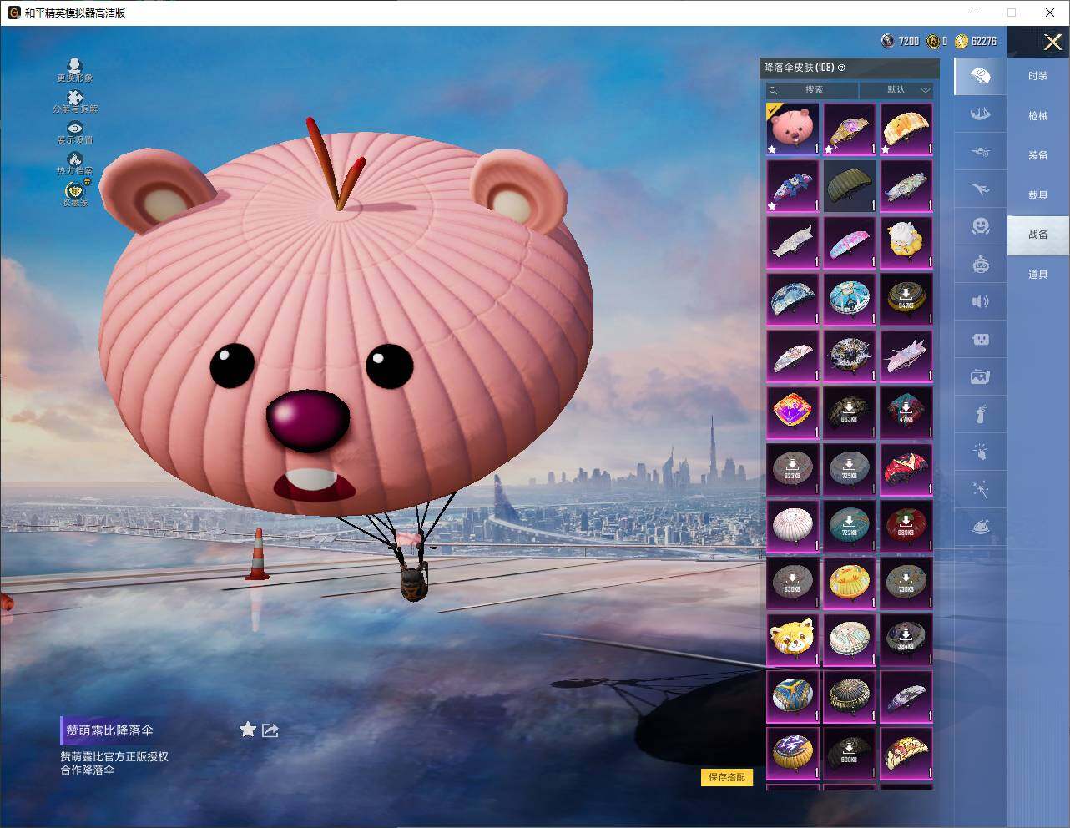Image resolution: width=1070 pixels, height=828 pixels.
Task: Select the yellow orange striped parachute thumbnail
Action: (x=906, y=129)
